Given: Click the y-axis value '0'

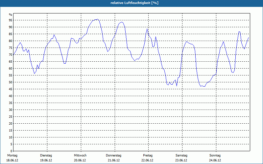Looking at the screenshot, I should coord(11,151).
